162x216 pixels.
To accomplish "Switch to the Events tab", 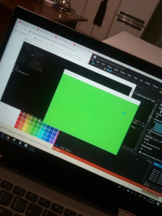I will [x=155, y=139].
